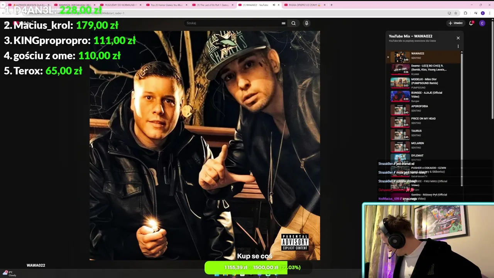Bookmark this page with star icon

[456, 13]
